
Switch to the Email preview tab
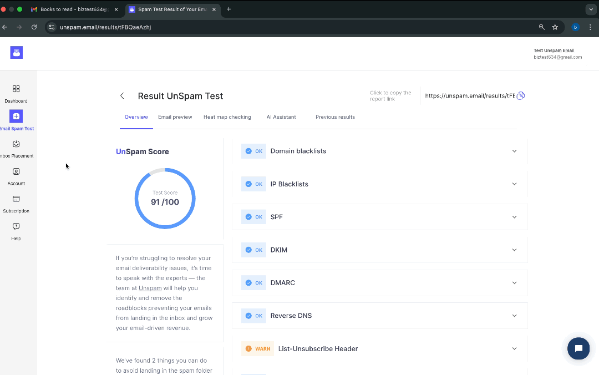pyautogui.click(x=175, y=117)
